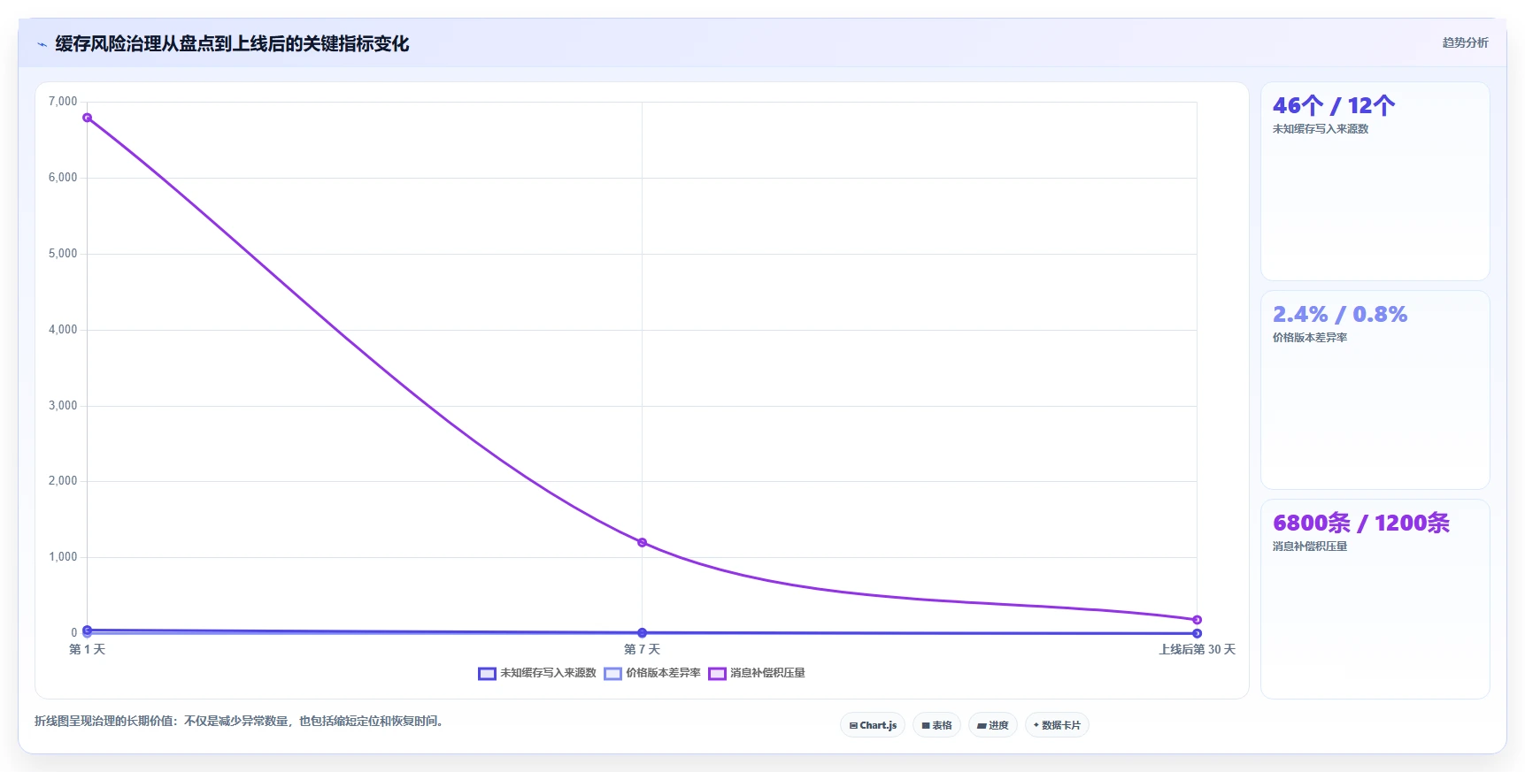Click the 未知缓存写入来源数 card caption
Viewport: 1525px width, 772px height.
pyautogui.click(x=1321, y=129)
